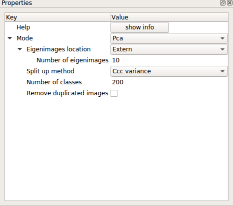This screenshot has width=233, height=206.
Task: Select the Eigenimages location row label
Action: tap(58, 49)
